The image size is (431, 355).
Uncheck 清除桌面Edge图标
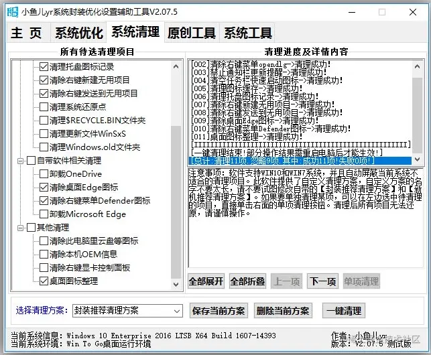pyautogui.click(x=44, y=187)
